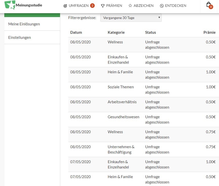Click the compass icon beside Entdecken
Image resolution: width=219 pixels, height=186 pixels.
(x=162, y=6)
